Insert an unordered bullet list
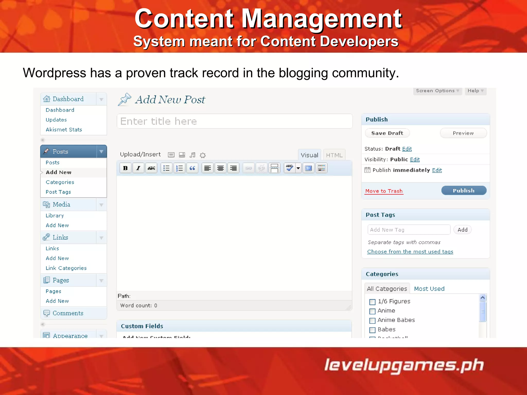Viewport: 527px width, 395px height. [166, 168]
